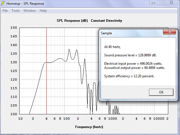Click the Hornresp lightning bolt icon
This screenshot has height=135, width=180.
point(3,4)
